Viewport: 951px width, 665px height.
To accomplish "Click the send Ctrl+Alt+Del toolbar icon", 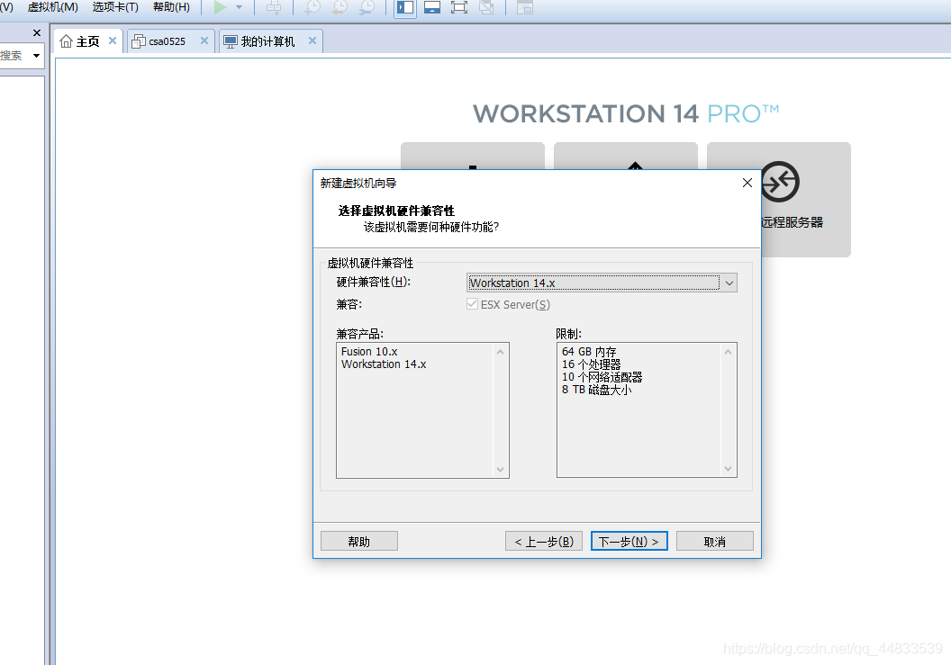I will (x=274, y=7).
